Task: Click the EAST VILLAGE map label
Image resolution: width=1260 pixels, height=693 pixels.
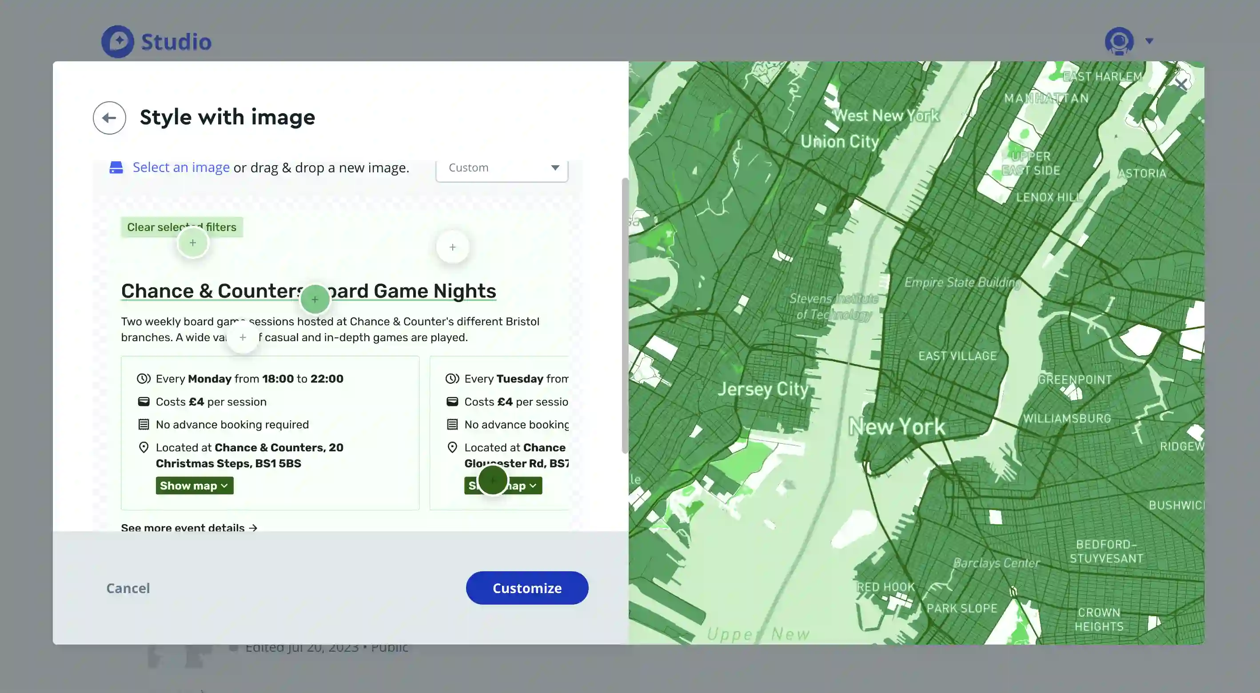Action: [957, 356]
